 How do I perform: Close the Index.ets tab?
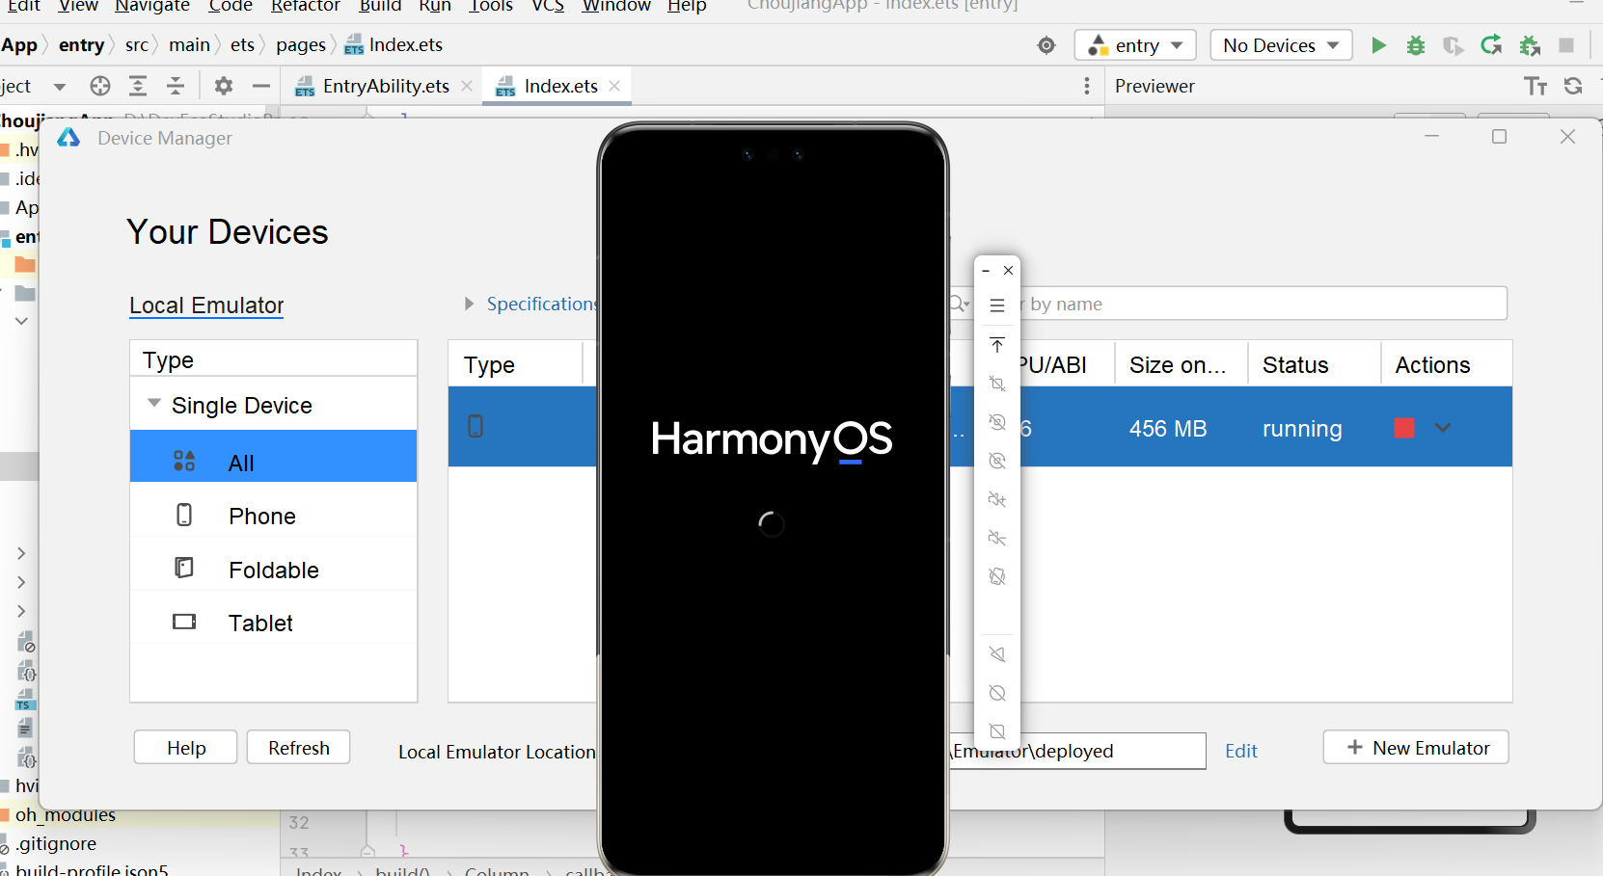[x=614, y=86]
